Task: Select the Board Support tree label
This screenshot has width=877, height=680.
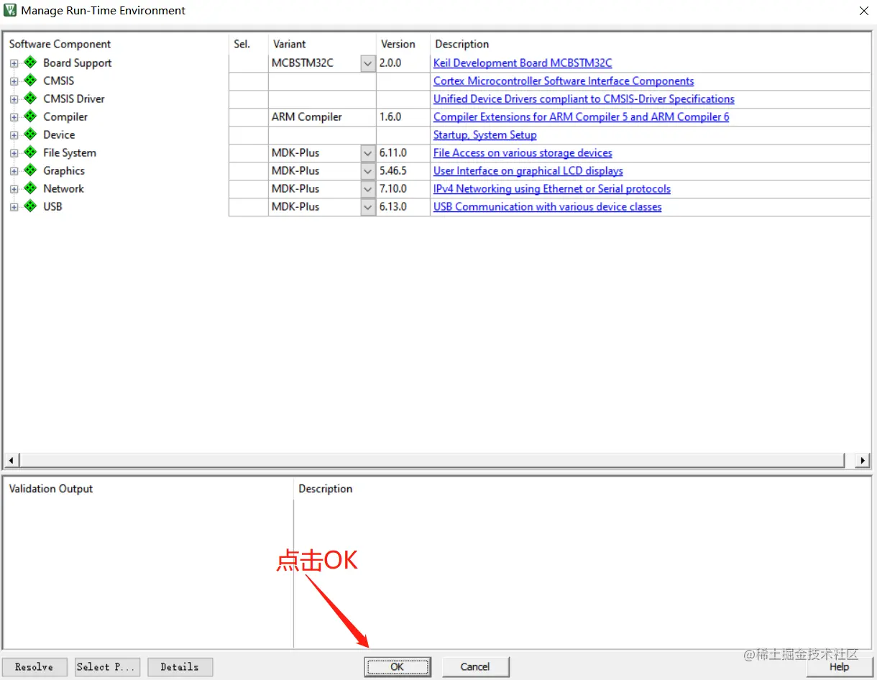Action: [77, 63]
